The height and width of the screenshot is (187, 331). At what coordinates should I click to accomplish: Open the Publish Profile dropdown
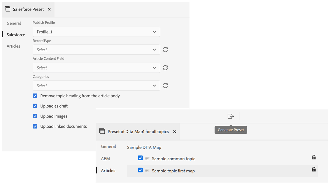pos(96,32)
